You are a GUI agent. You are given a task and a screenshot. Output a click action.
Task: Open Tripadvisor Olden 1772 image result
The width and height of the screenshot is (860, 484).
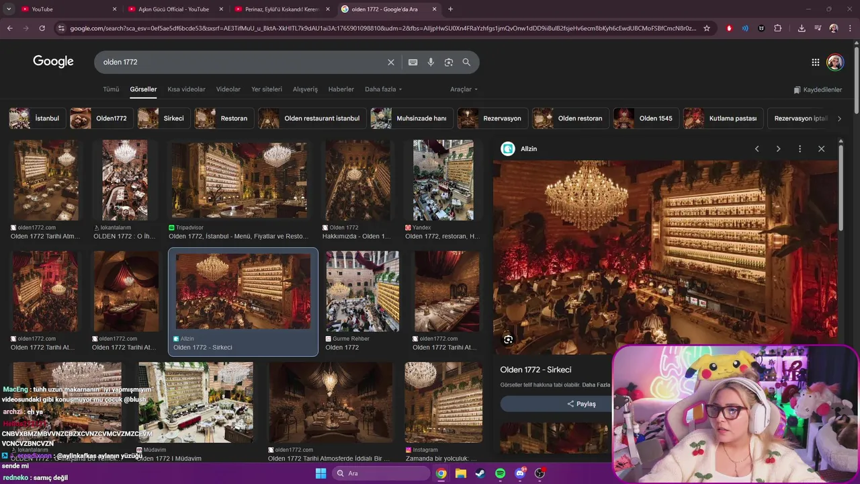(x=239, y=190)
